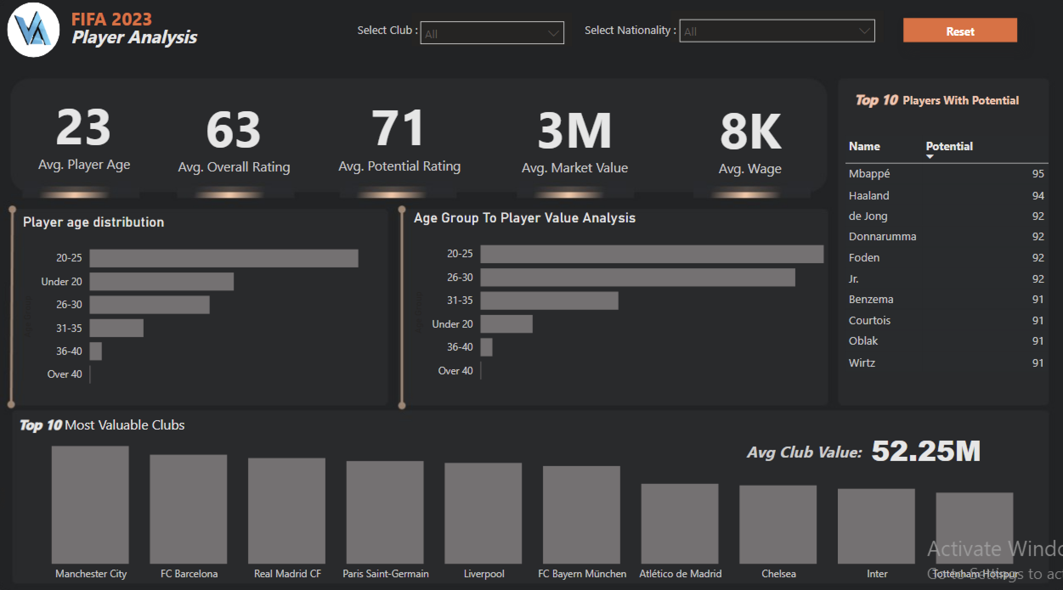Click the Avg Club Value 52.25M card

(863, 451)
